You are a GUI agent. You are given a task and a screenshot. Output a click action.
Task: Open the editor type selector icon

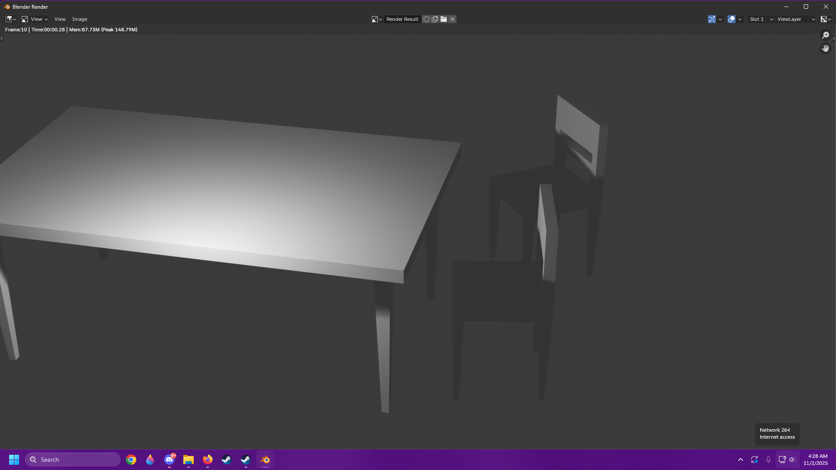click(x=10, y=19)
